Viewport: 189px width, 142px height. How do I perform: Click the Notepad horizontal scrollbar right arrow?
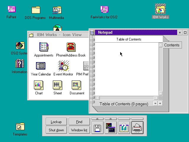coord(156,98)
